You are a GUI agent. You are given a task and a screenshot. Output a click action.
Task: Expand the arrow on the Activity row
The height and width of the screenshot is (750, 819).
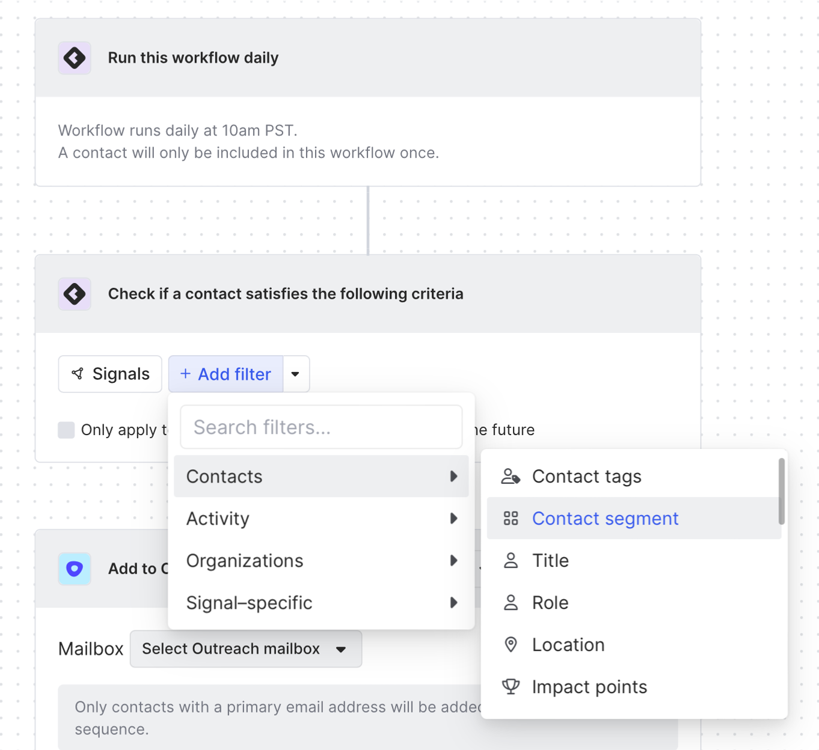tap(453, 518)
